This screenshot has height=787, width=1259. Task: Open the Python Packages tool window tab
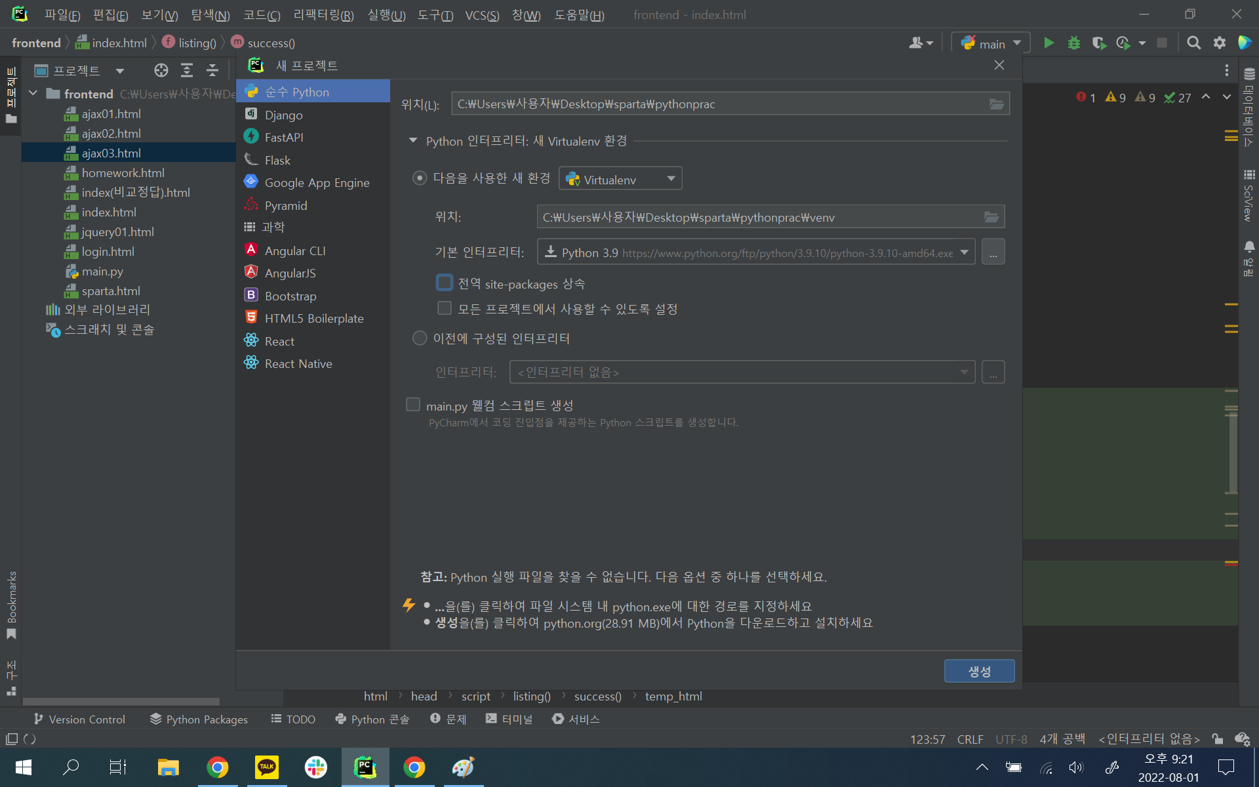199,719
